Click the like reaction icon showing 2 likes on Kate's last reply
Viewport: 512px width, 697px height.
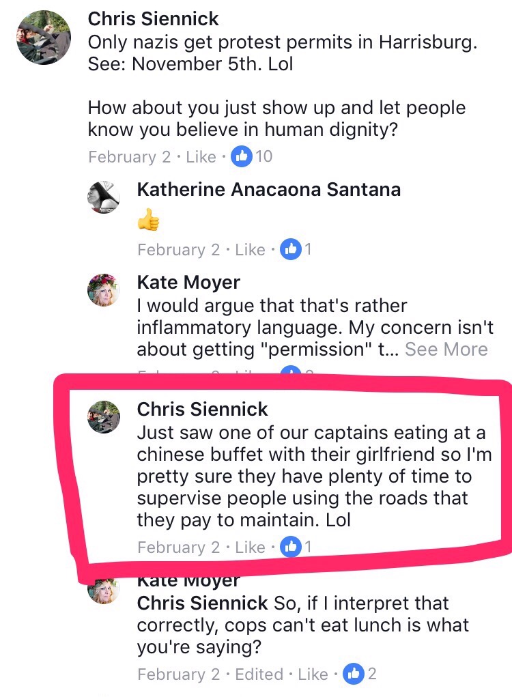point(354,674)
